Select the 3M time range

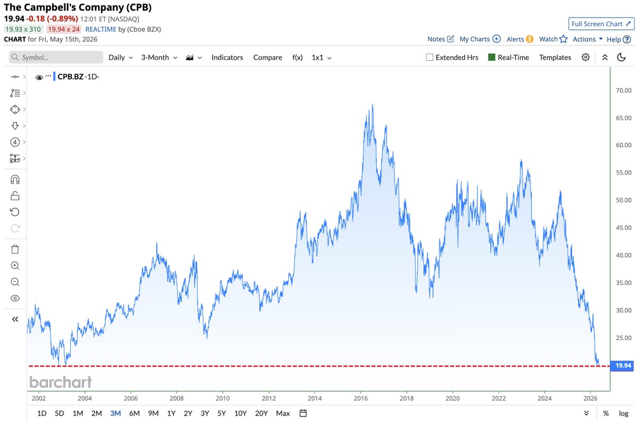(x=115, y=413)
